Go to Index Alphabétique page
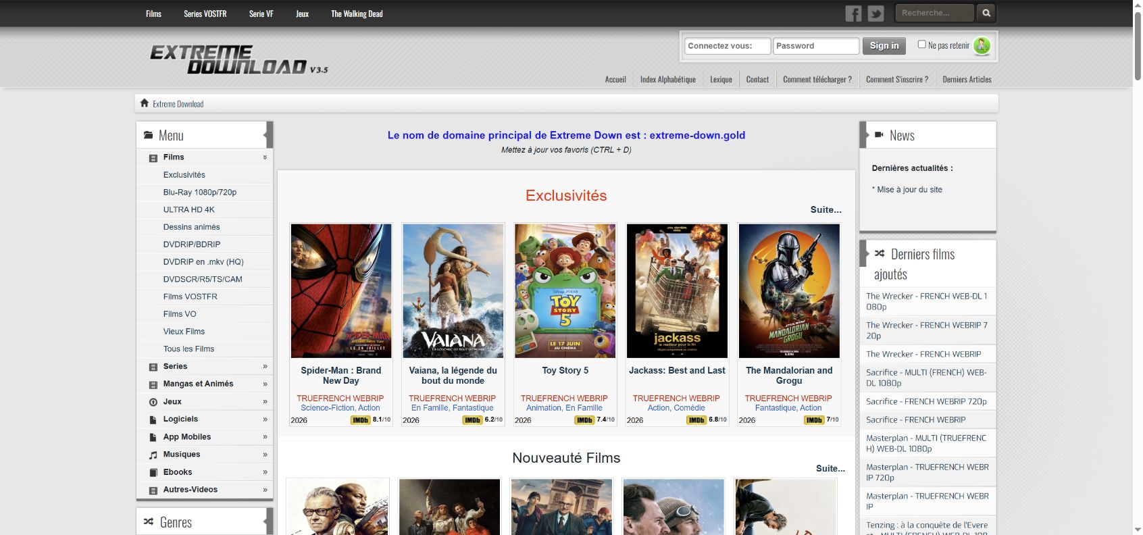 pos(668,79)
